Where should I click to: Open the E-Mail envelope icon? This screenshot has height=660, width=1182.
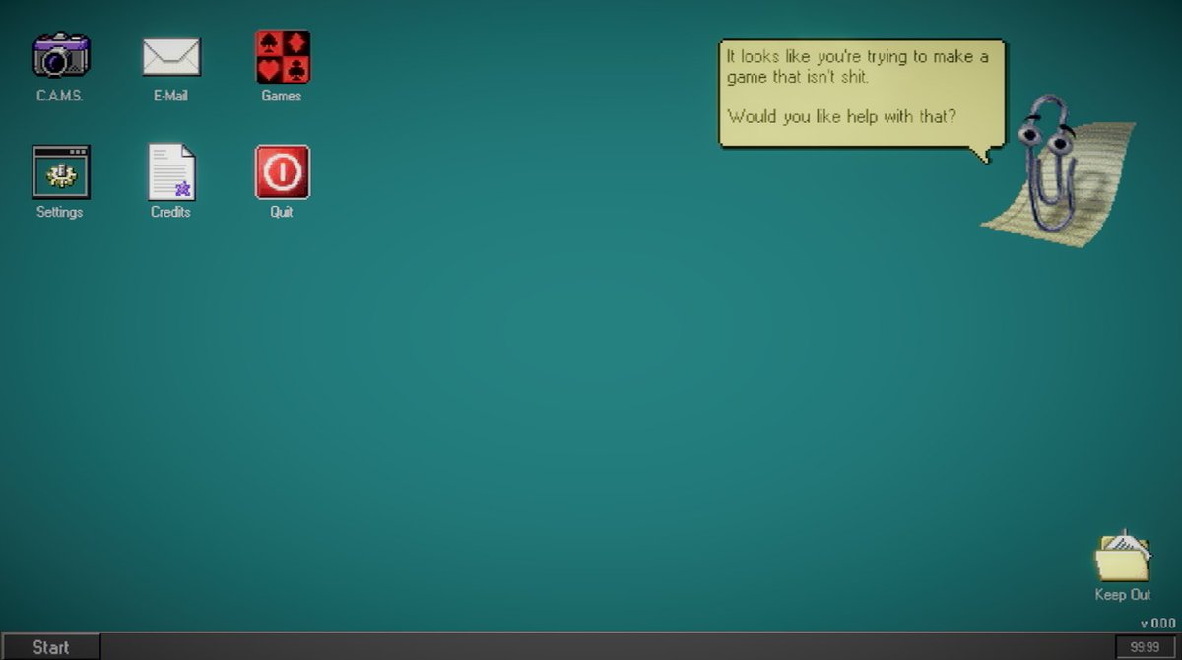tap(171, 57)
